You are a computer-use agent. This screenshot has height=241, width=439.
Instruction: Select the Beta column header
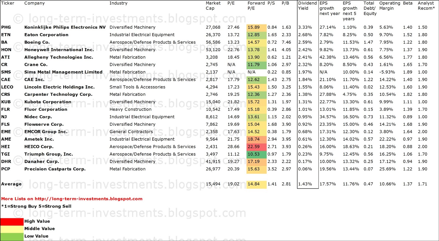click(407, 3)
